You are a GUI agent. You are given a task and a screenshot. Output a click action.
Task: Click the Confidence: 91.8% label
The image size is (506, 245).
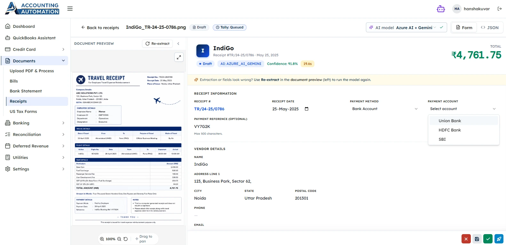(282, 64)
